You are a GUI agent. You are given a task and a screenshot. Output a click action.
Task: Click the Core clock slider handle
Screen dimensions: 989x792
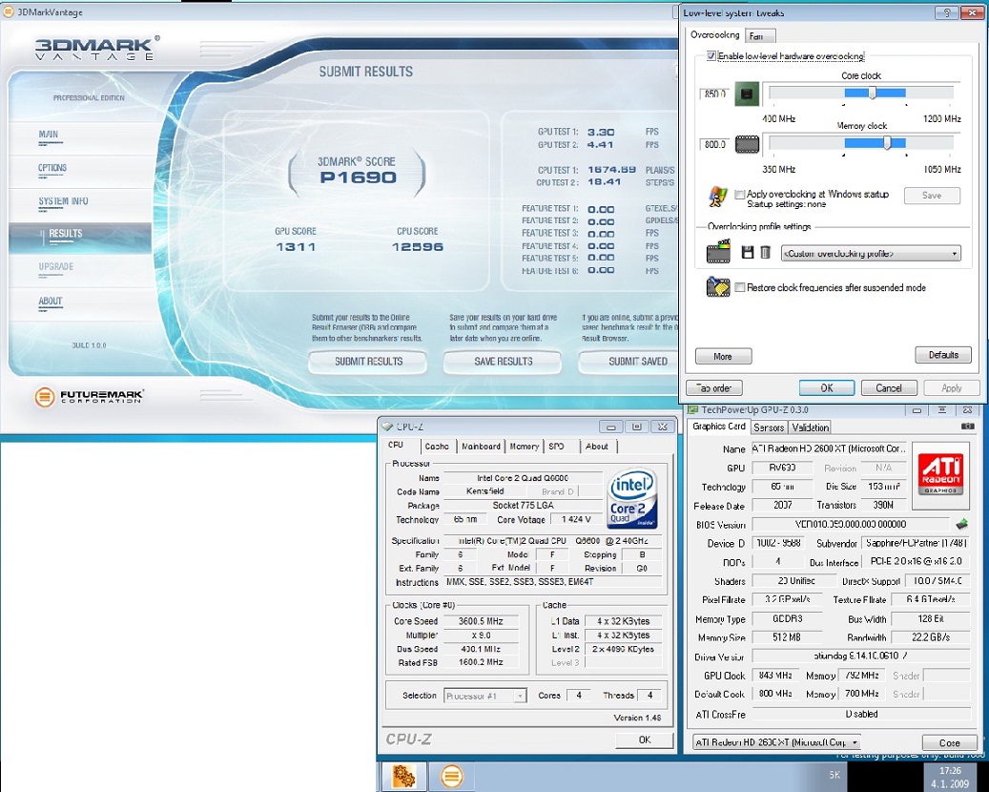(x=873, y=93)
